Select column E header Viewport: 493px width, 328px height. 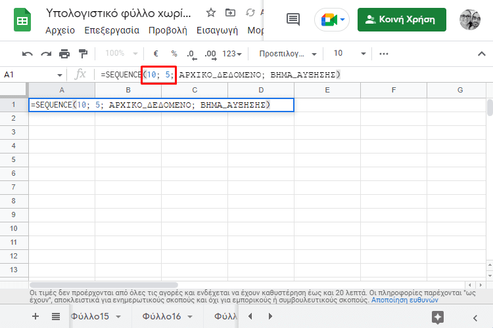point(327,90)
